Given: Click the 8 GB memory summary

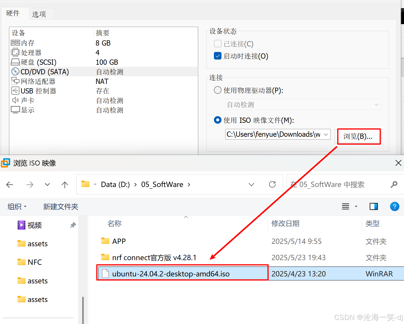Looking at the screenshot, I should click(103, 43).
